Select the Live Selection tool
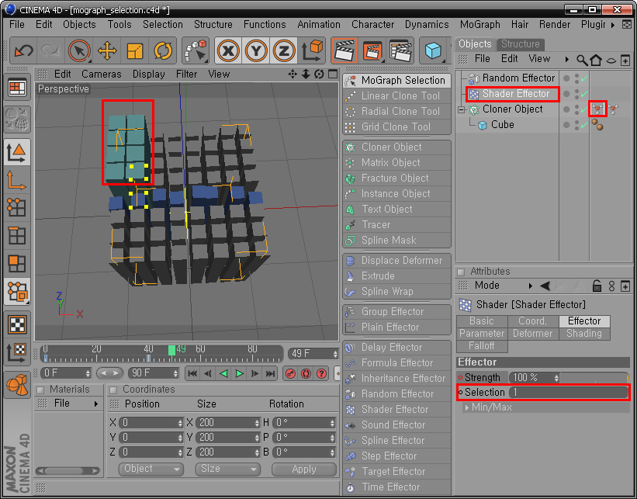The width and height of the screenshot is (637, 499). pyautogui.click(x=79, y=51)
